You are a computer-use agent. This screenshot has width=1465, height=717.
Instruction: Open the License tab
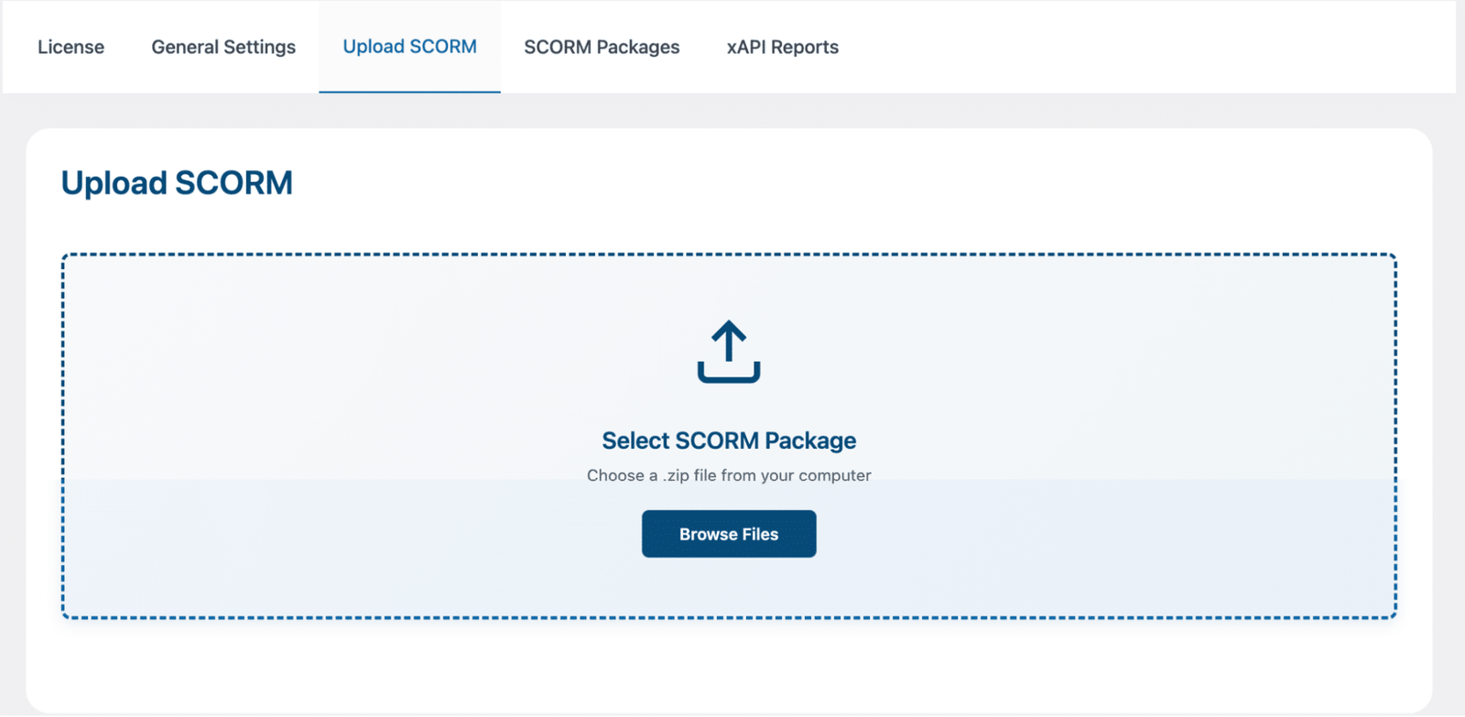pyautogui.click(x=71, y=47)
